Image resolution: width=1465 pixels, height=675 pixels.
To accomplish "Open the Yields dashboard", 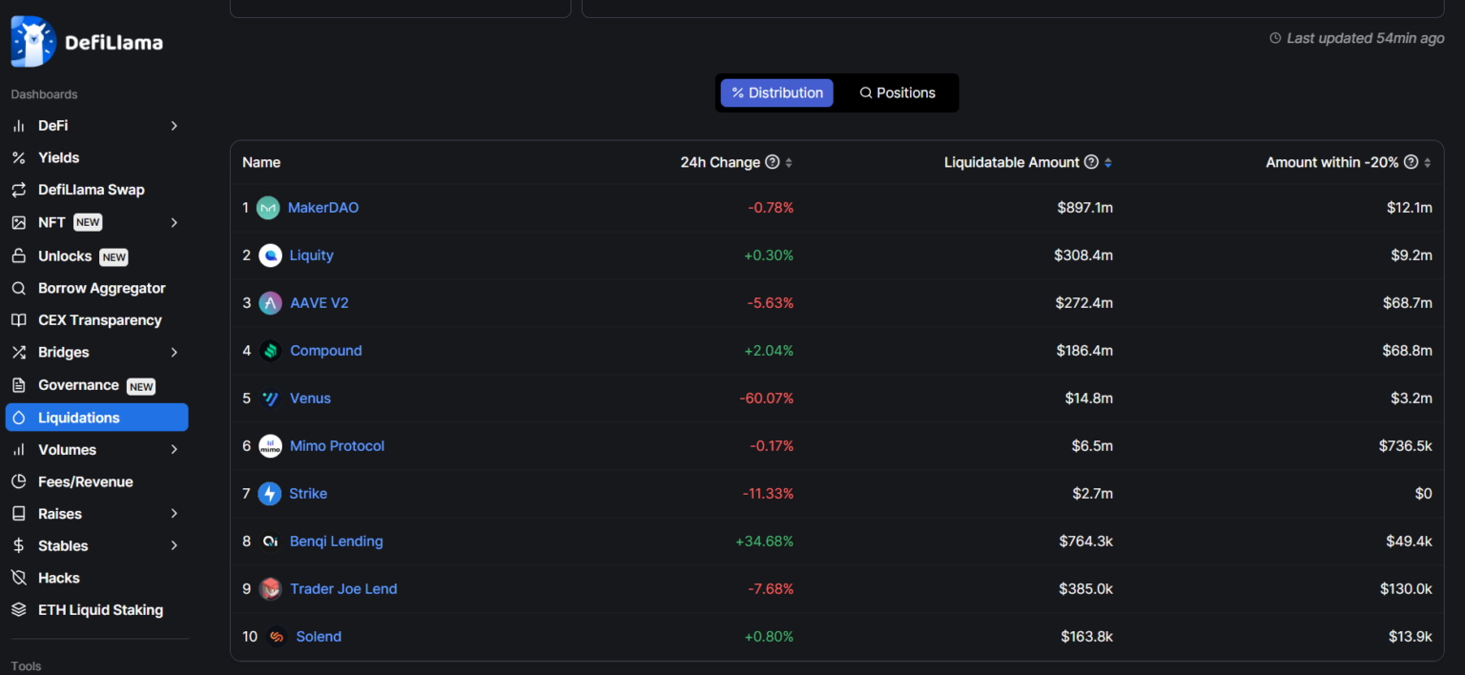I will tap(58, 158).
